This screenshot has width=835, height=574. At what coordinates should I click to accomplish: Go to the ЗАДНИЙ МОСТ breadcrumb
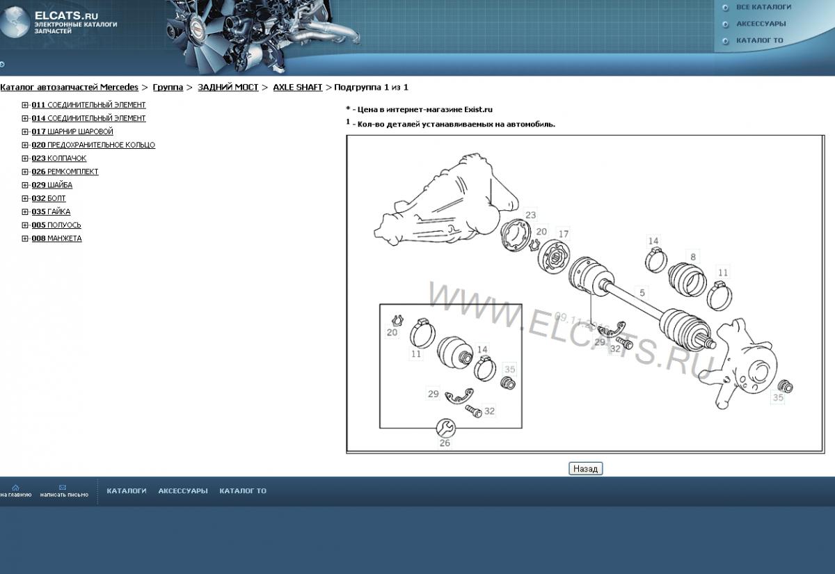tap(228, 87)
